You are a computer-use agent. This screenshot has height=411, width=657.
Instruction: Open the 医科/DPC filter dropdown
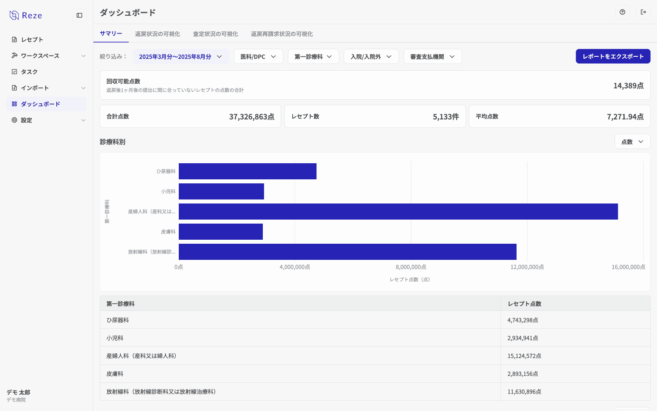[x=258, y=56]
